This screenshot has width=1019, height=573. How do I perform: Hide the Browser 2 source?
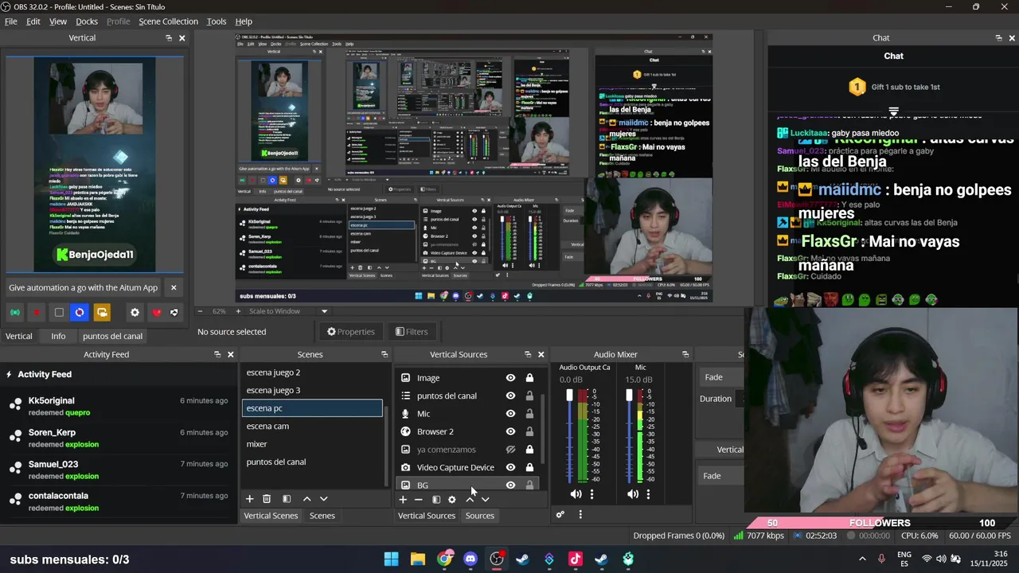510,431
